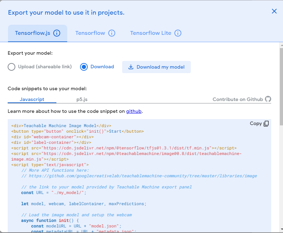
Task: Click the googlecreativelab github URL comment
Action: pyautogui.click(x=139, y=176)
